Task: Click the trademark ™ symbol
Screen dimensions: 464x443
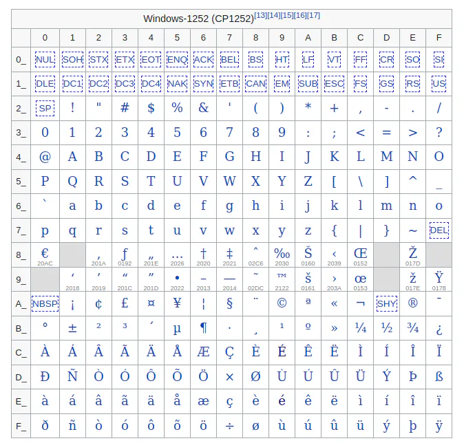Action: [x=282, y=277]
